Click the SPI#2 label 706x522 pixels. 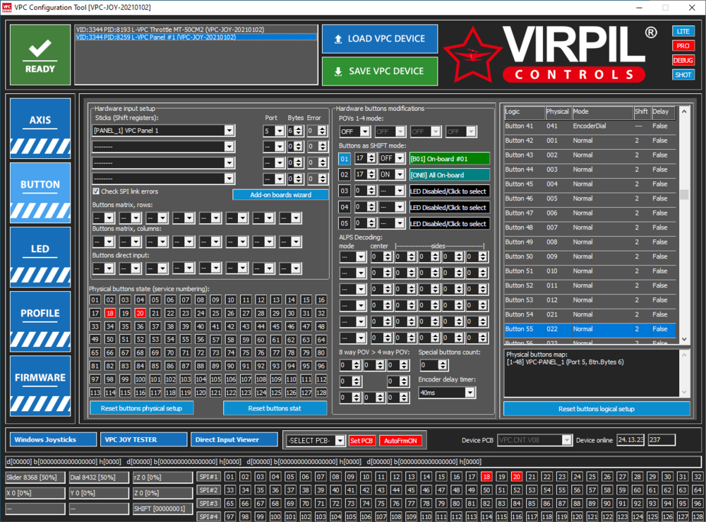(208, 490)
